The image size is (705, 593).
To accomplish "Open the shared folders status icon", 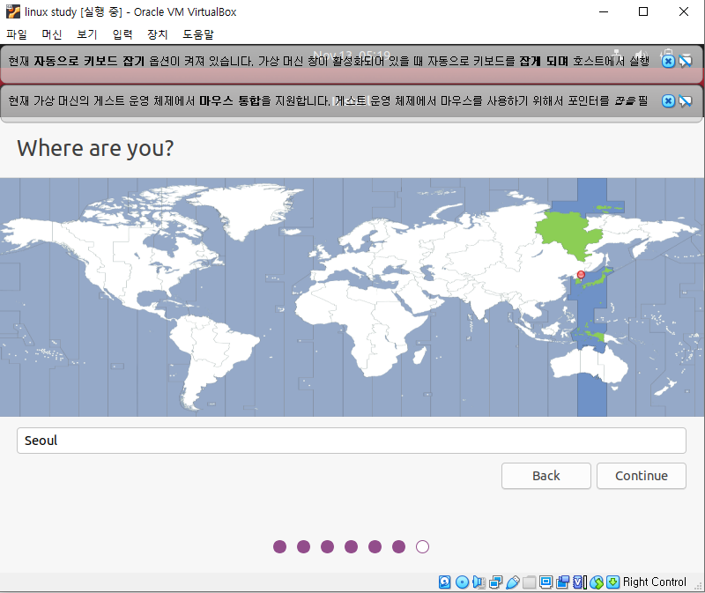I will tap(530, 582).
